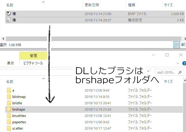Click date 2019/11/14 8:35 of blotmap
This screenshot has height=132, width=186.
97,97
